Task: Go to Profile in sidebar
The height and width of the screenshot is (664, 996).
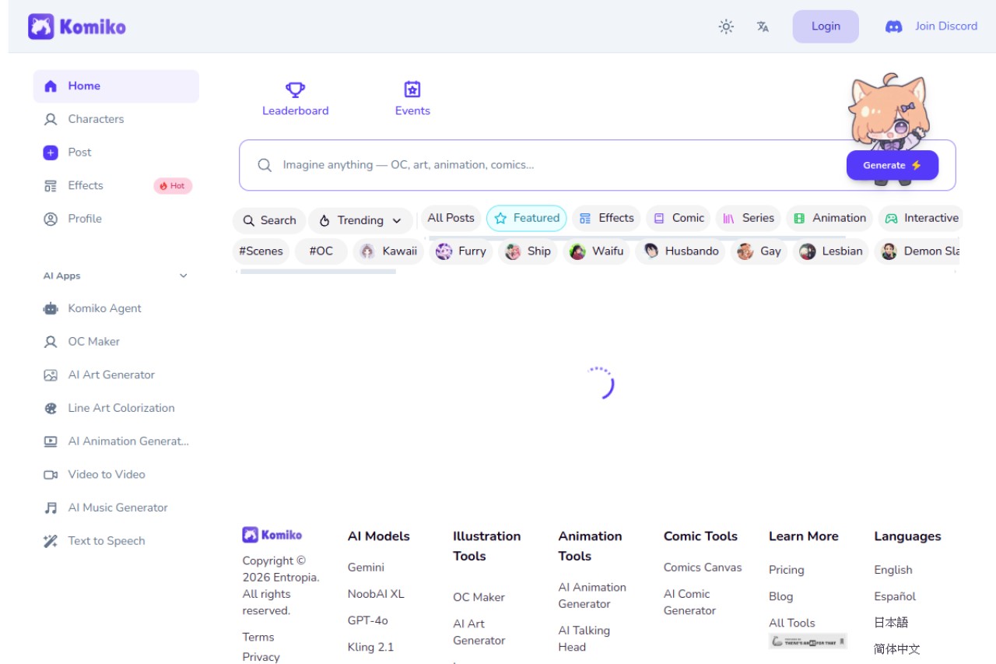Action: (x=116, y=219)
